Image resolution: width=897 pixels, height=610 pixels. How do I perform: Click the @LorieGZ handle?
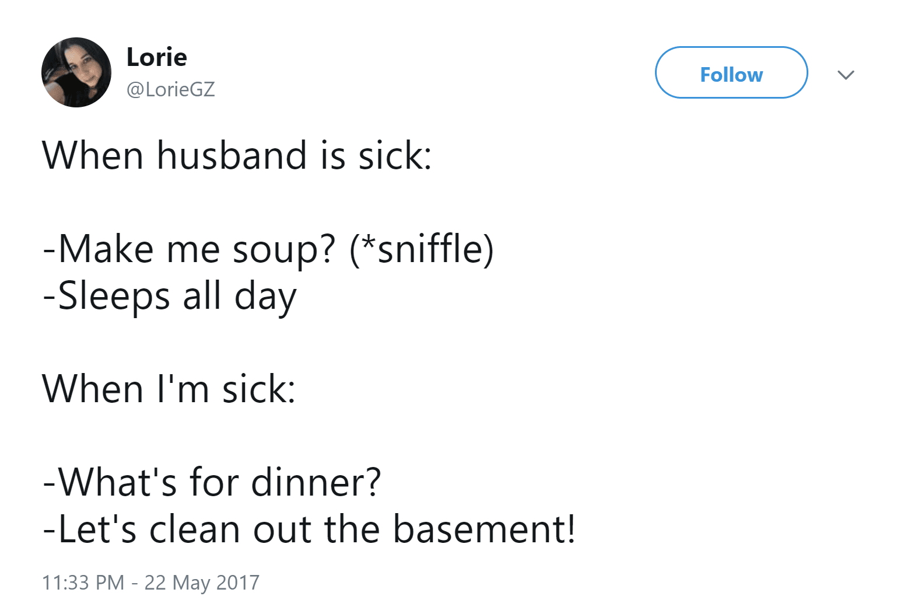click(x=170, y=89)
